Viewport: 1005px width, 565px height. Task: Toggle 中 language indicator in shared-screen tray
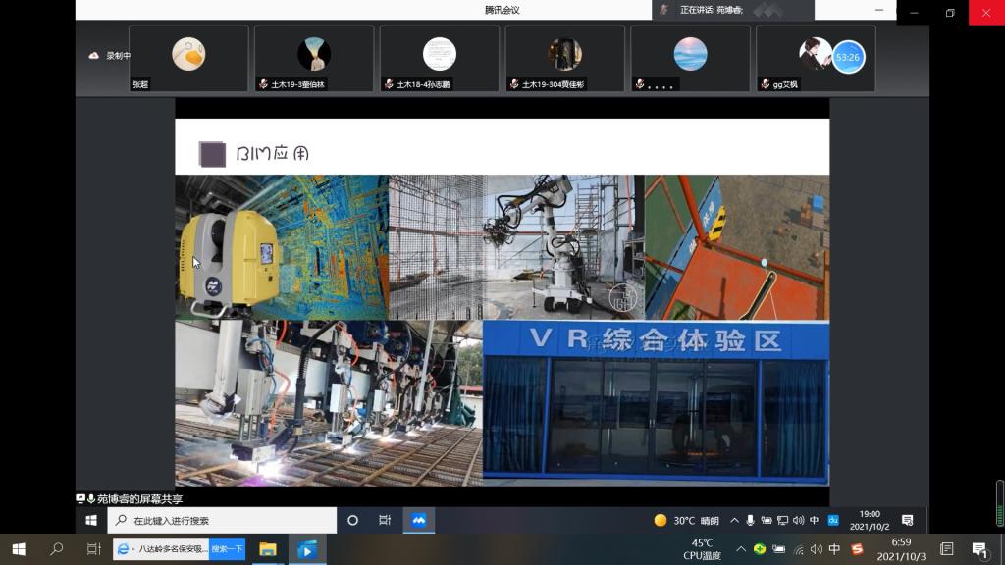pos(815,521)
